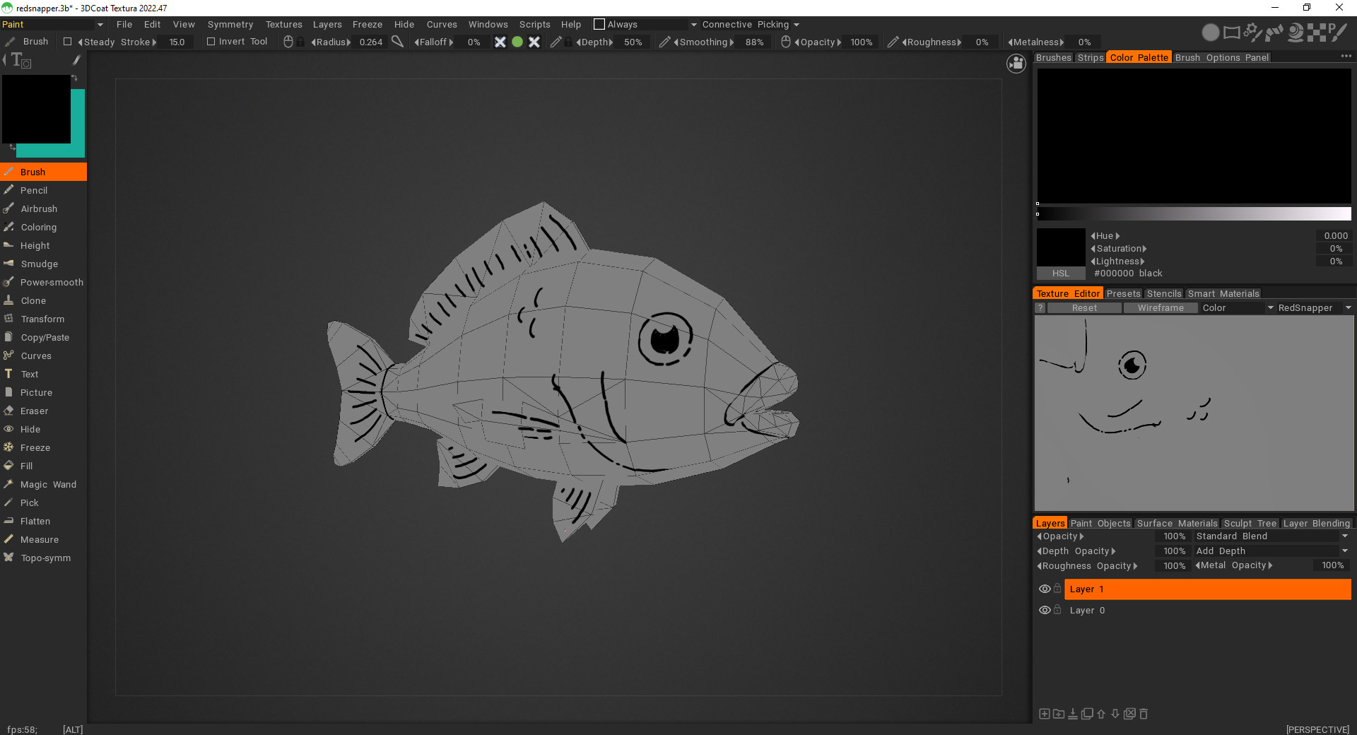
Task: Toggle the Depth lock icon
Action: (568, 42)
